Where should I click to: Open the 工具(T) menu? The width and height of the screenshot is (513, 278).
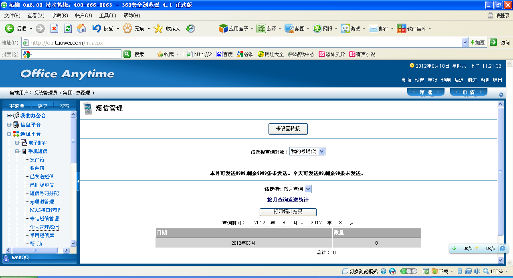[107, 16]
